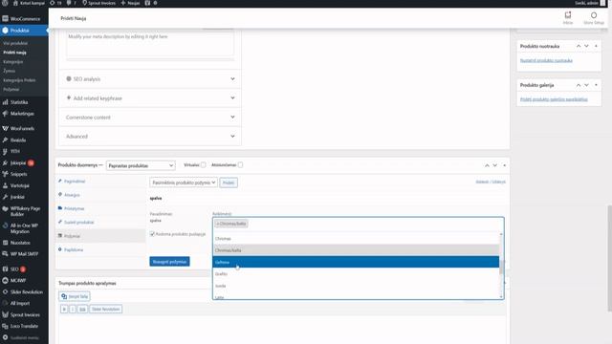The width and height of the screenshot is (612, 344).
Task: Select Juoda in the values list
Action: pyautogui.click(x=356, y=286)
